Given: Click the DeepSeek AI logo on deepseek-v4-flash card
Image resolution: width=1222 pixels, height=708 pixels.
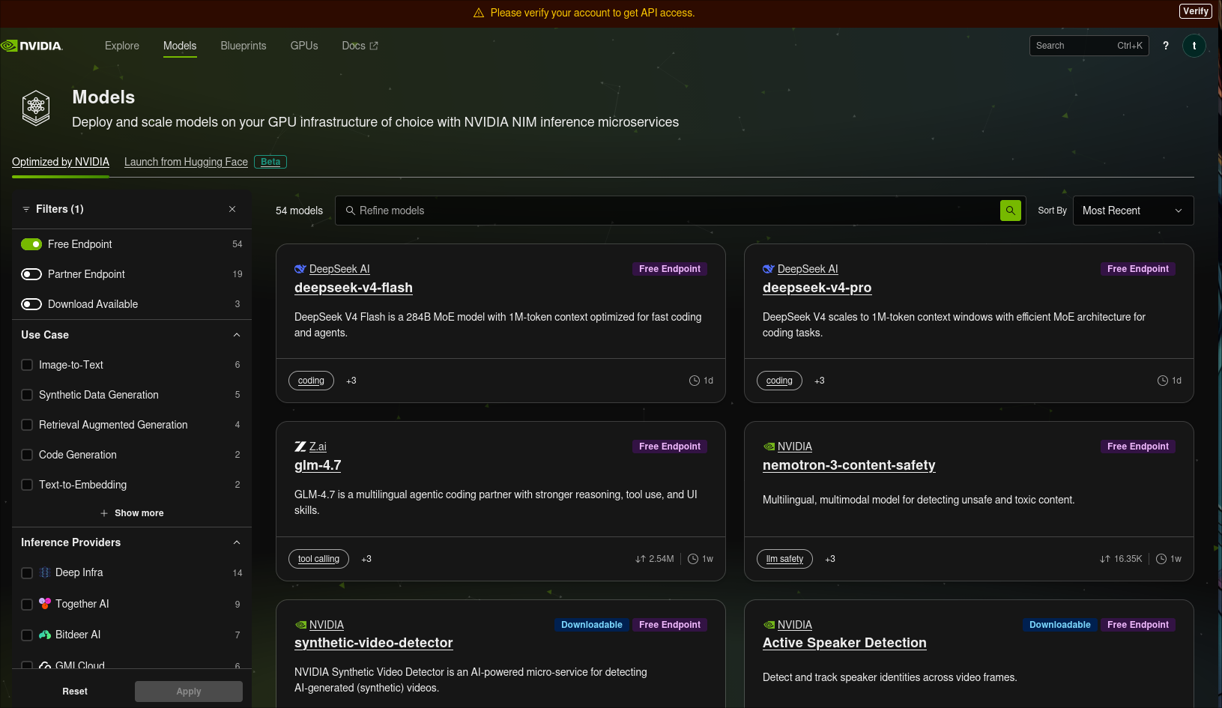Looking at the screenshot, I should click(x=300, y=269).
